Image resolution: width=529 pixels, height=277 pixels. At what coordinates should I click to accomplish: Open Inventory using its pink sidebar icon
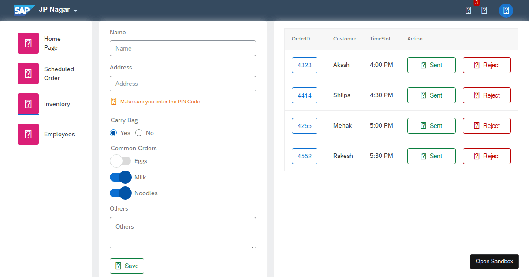(28, 104)
